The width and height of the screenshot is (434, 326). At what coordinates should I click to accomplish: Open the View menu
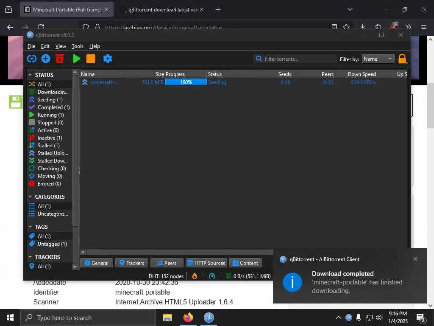coord(61,46)
